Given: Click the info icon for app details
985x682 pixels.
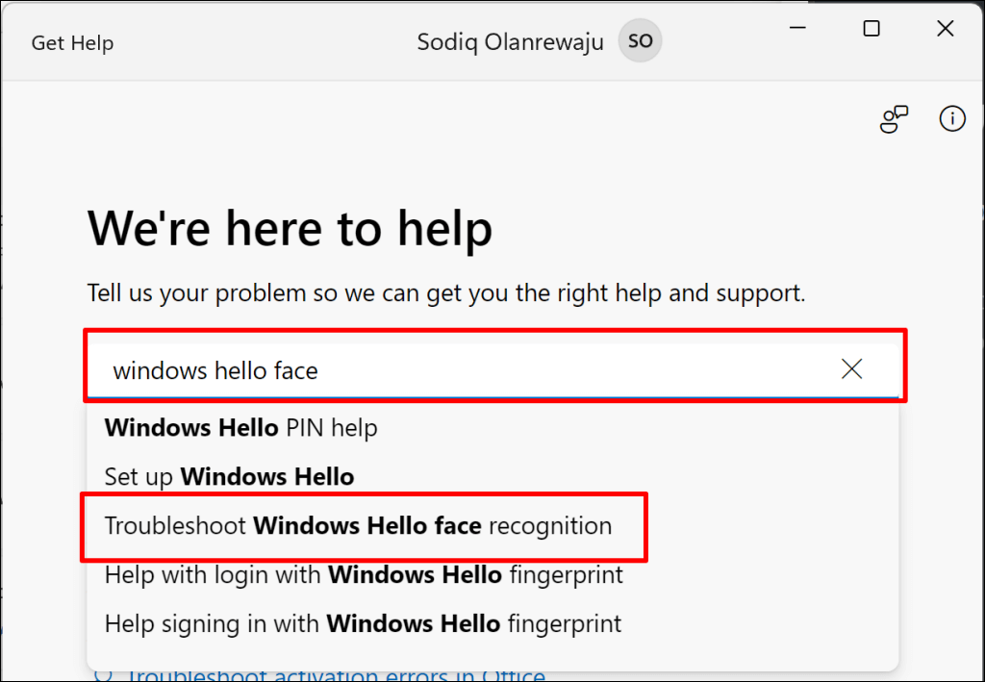Looking at the screenshot, I should tap(952, 119).
